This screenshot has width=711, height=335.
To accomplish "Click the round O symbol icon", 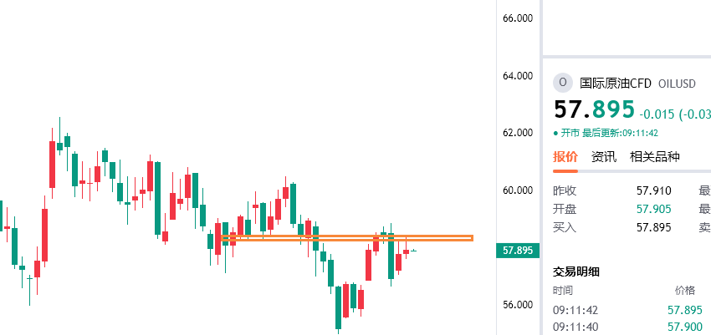I will [563, 82].
